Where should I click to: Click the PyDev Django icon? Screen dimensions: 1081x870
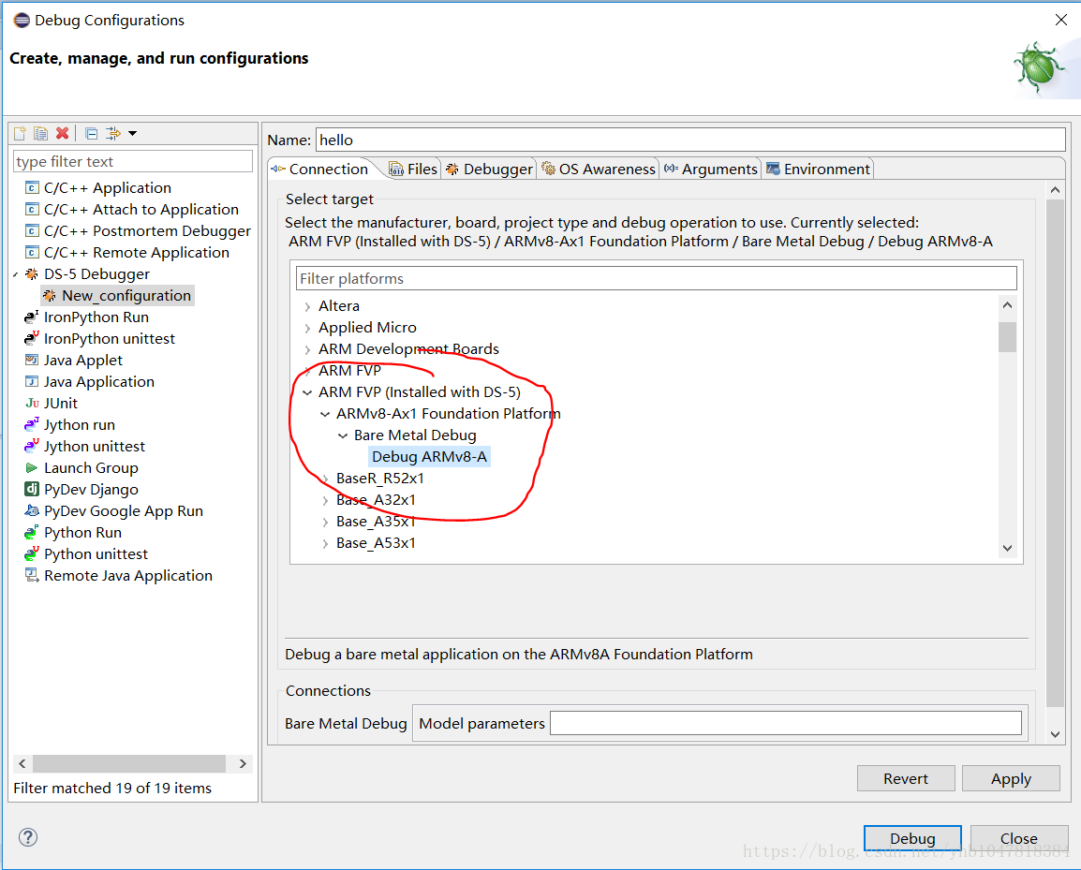(x=32, y=490)
